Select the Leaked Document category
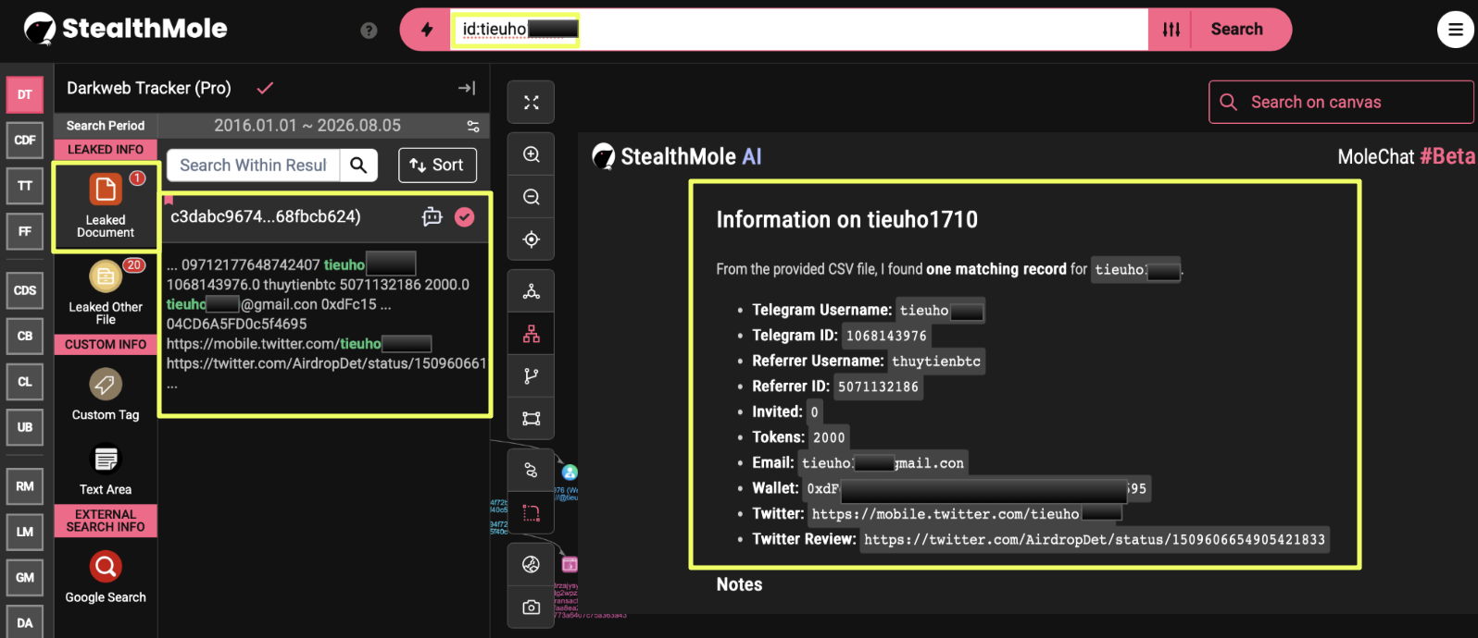This screenshot has width=1478, height=638. coord(106,206)
